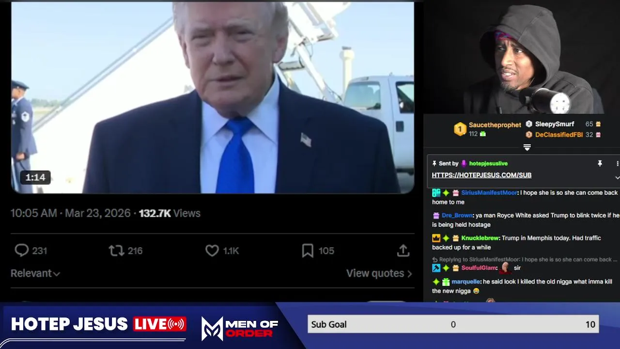Click the hotepjesuslive username in the pinned message
Screen dimensions: 620x349
488,163
